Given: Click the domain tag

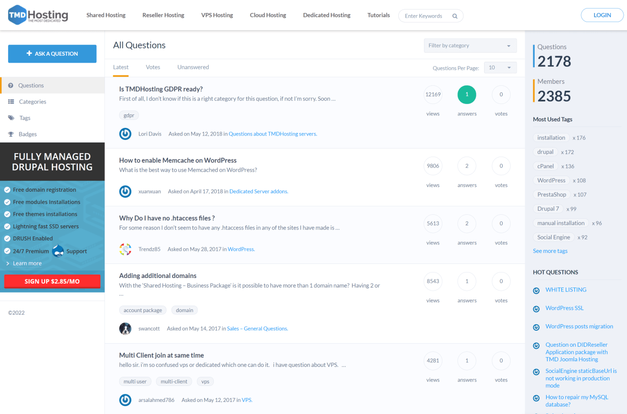Looking at the screenshot, I should click(x=185, y=310).
